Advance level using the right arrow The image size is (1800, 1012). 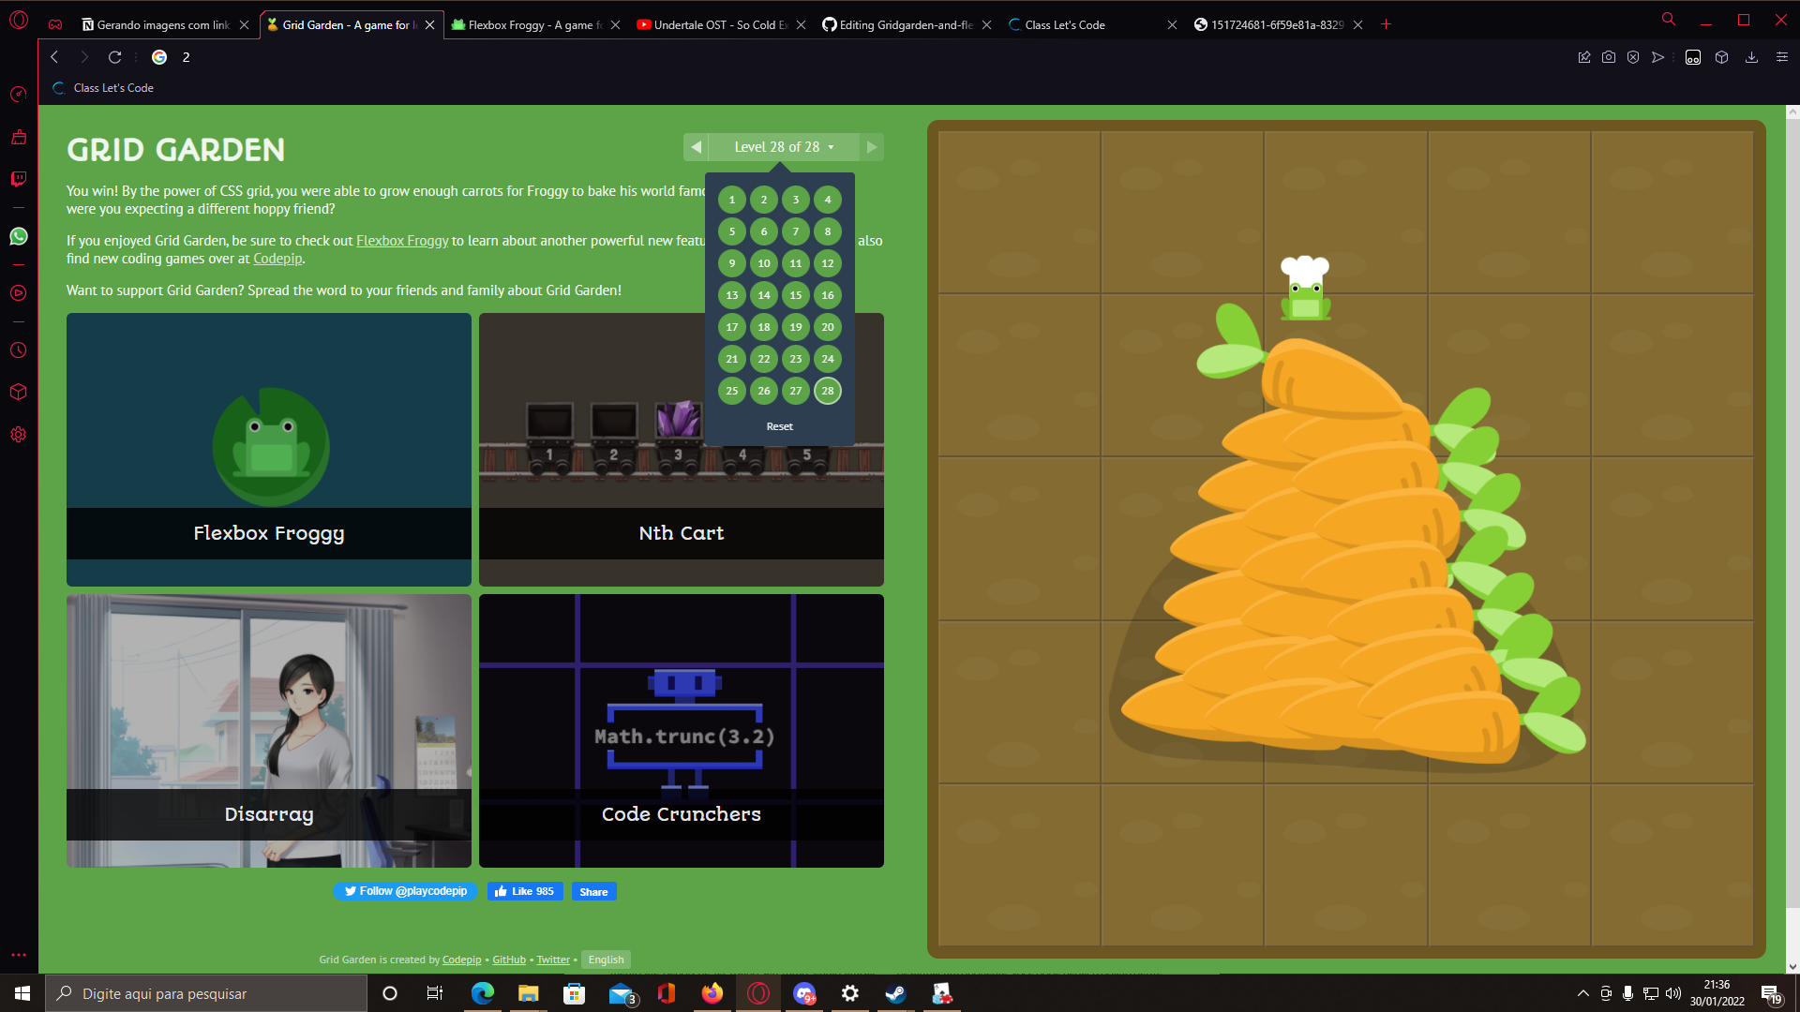tap(871, 146)
